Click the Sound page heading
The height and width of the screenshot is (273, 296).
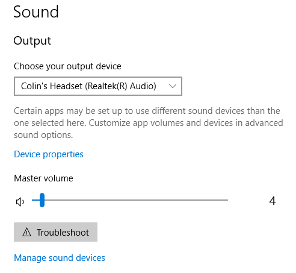point(36,11)
